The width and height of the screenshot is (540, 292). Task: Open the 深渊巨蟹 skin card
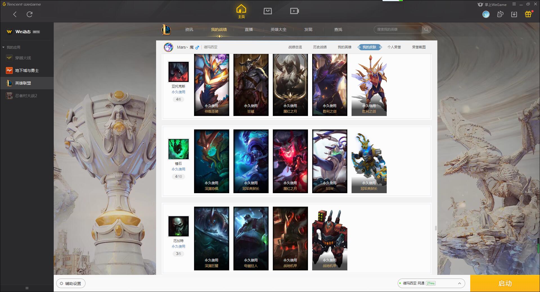pos(211,238)
